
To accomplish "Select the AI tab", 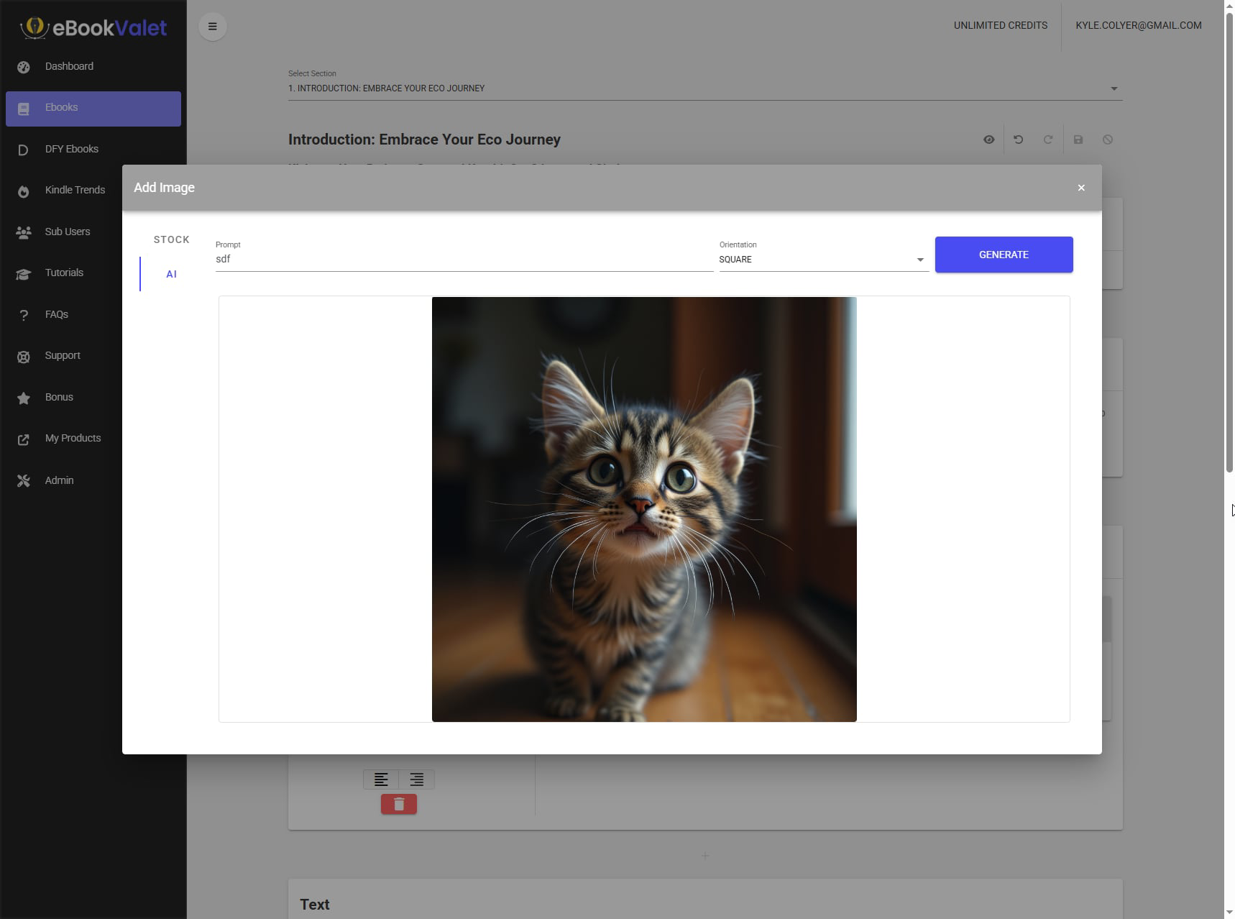I will click(171, 274).
